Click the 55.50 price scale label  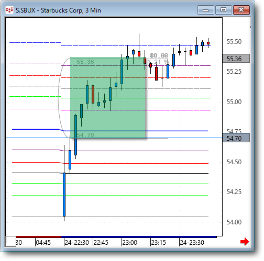point(234,42)
